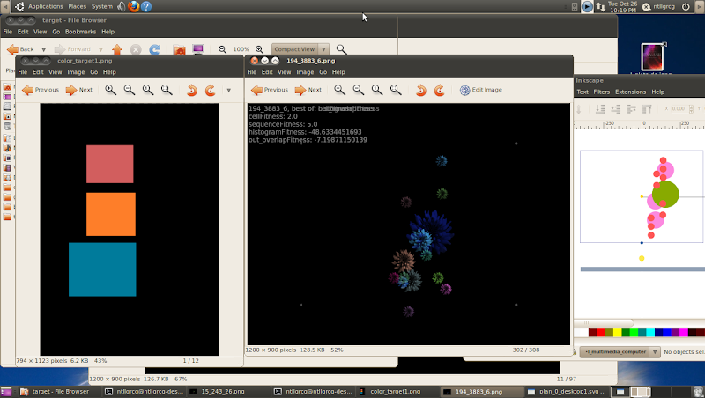This screenshot has height=398, width=705.
Task: Open Go menu of 194_3883_6.png window
Action: (323, 72)
